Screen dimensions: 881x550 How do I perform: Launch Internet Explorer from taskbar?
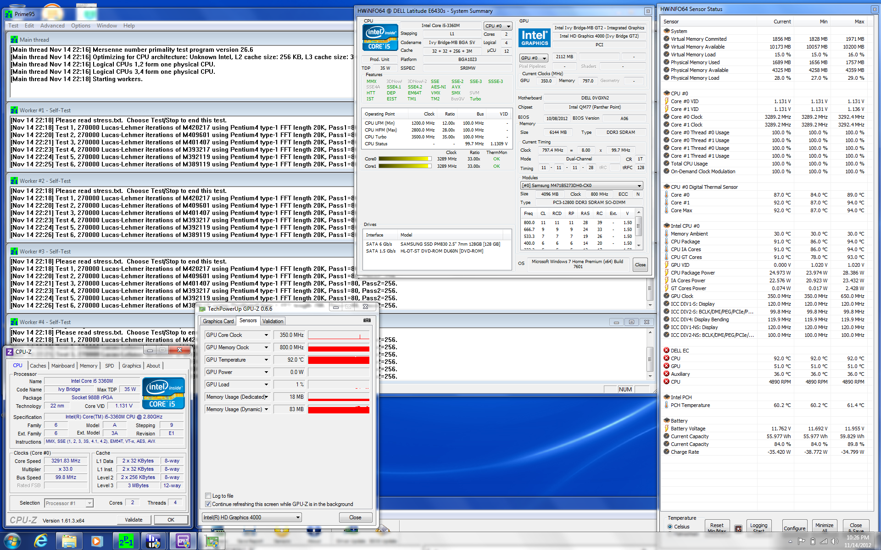click(x=41, y=541)
